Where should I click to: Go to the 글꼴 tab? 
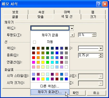pos(15,17)
